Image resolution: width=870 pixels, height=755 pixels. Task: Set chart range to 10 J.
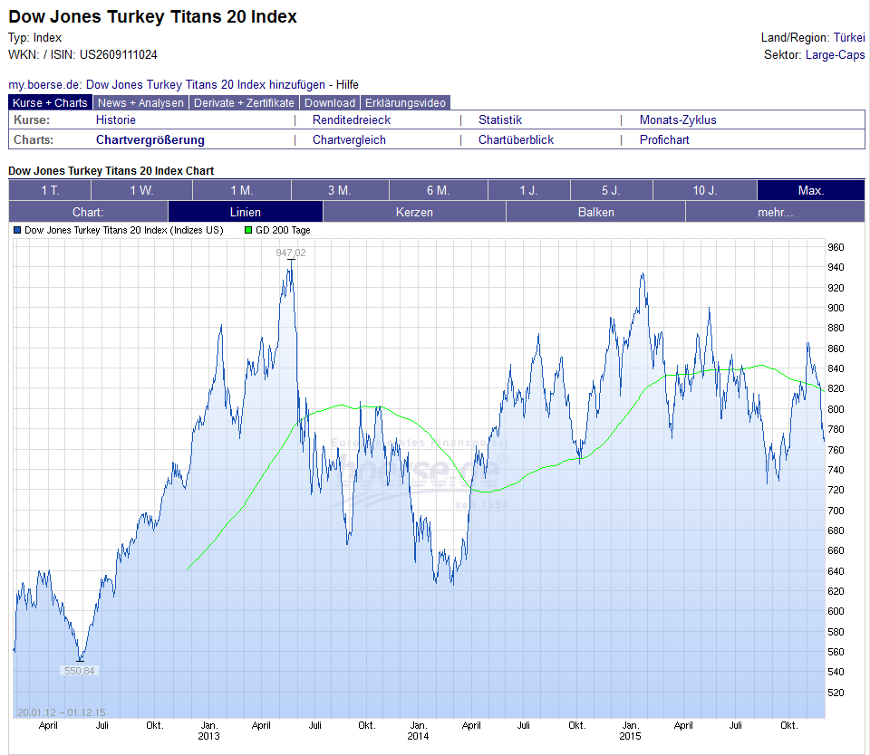tap(705, 190)
